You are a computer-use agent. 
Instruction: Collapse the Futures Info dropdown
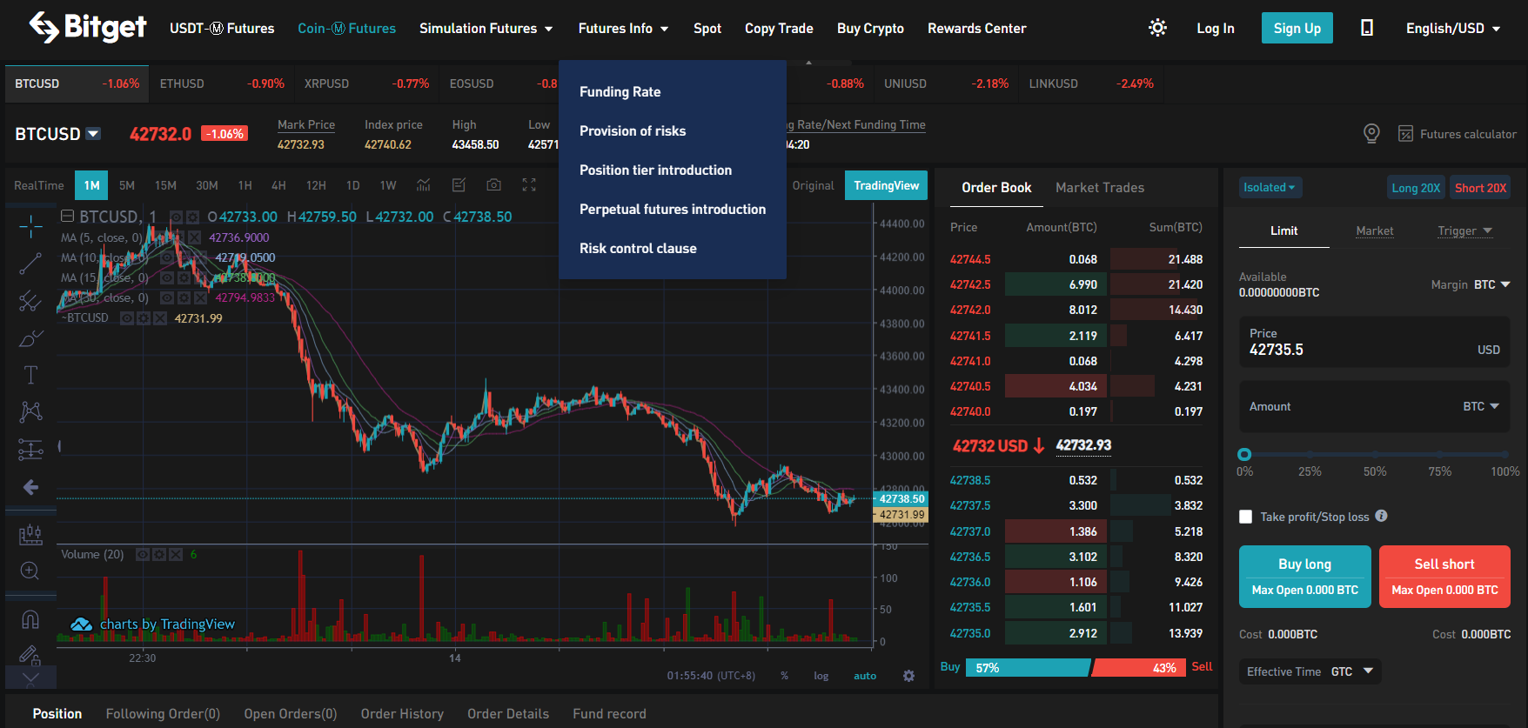click(x=624, y=28)
